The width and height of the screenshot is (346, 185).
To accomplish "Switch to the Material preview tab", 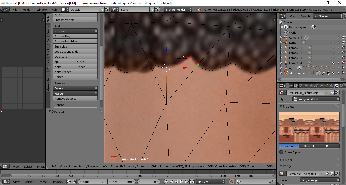I will 309,146.
